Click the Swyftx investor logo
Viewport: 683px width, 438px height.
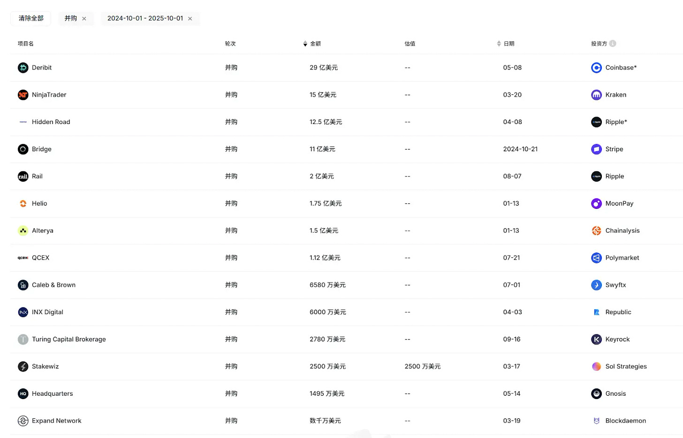point(596,285)
